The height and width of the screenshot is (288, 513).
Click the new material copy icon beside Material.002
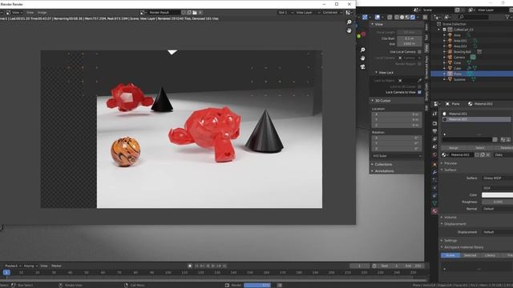pos(483,154)
